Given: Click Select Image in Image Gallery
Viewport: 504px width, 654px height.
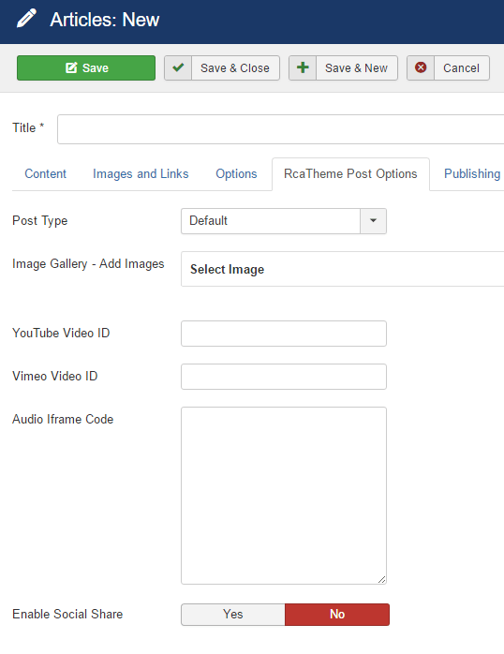Looking at the screenshot, I should 228,270.
